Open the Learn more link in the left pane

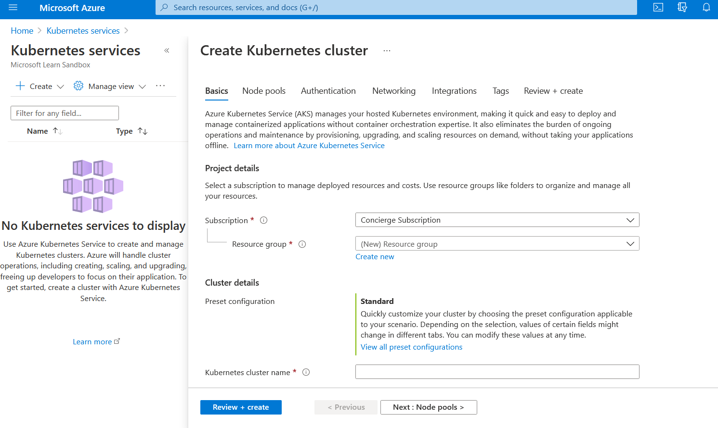click(92, 341)
